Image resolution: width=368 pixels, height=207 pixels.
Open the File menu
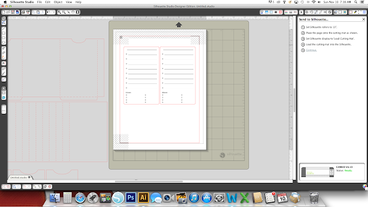point(40,2)
